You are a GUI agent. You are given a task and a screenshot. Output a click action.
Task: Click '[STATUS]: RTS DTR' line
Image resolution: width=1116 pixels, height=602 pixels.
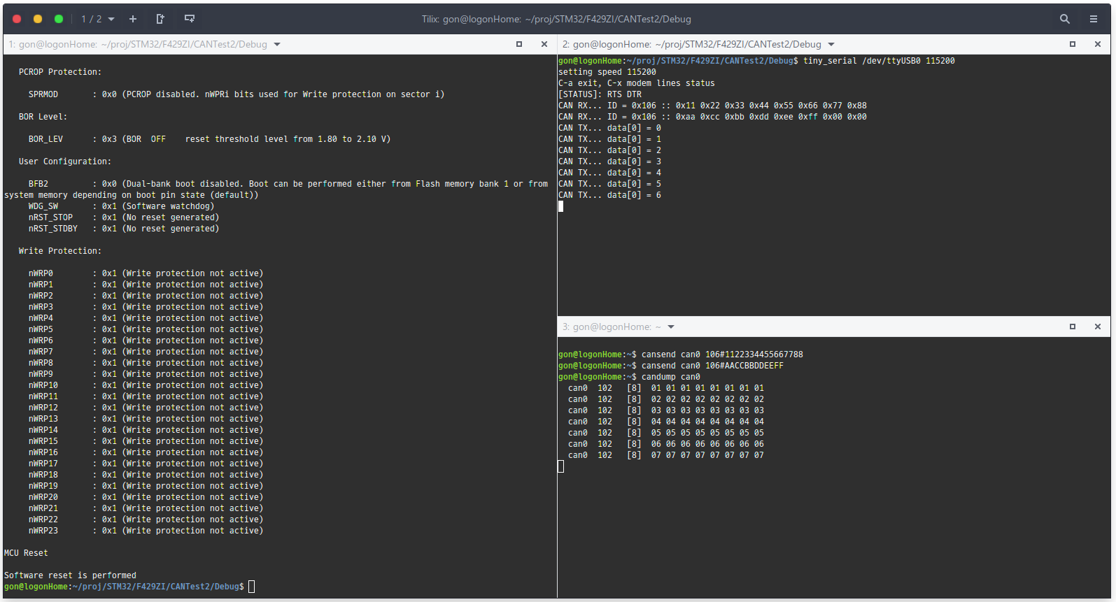coord(600,94)
